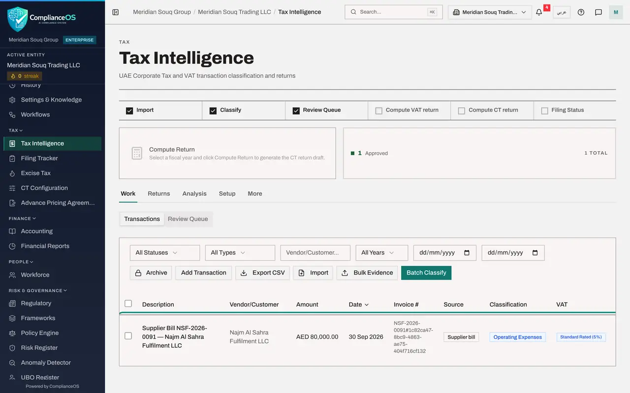Open the All Statuses dropdown
Viewport: 630px width, 393px height.
click(165, 253)
